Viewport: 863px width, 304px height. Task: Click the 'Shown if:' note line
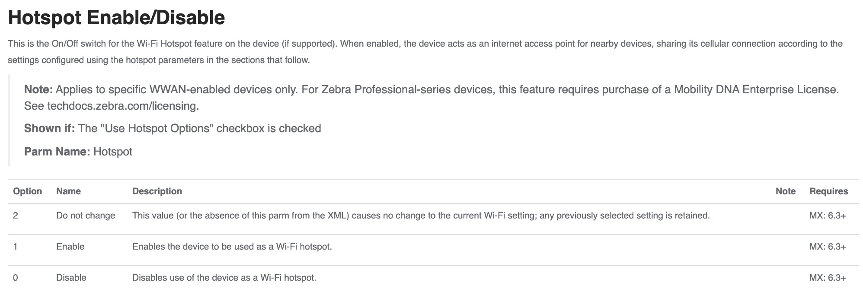(173, 128)
